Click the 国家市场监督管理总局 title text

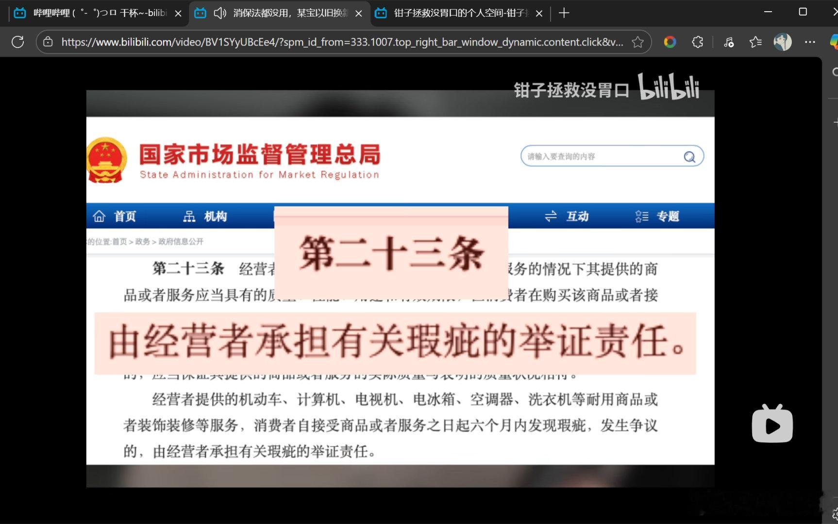260,155
